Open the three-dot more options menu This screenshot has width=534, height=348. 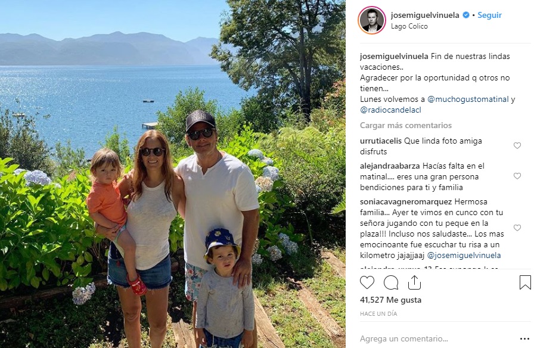click(x=525, y=339)
